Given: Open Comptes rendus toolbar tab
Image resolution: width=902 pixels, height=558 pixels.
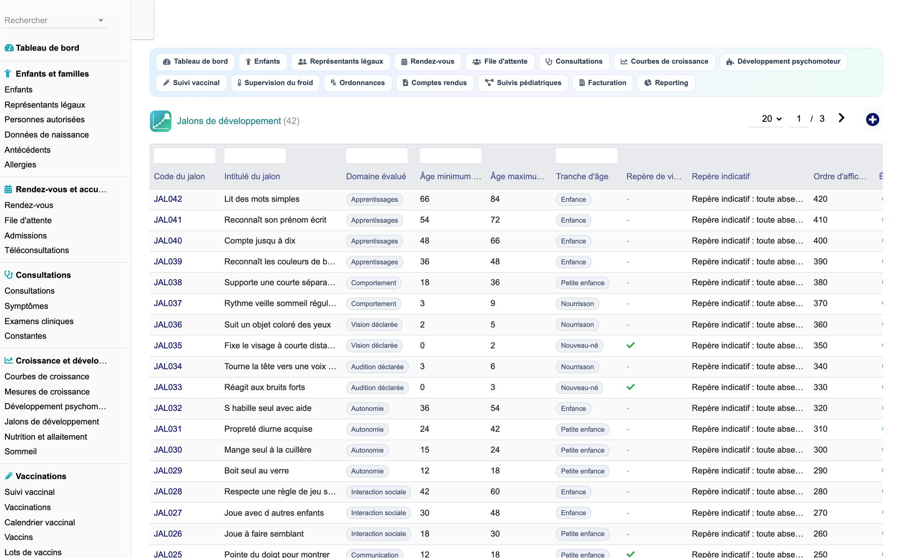Looking at the screenshot, I should click(x=435, y=83).
